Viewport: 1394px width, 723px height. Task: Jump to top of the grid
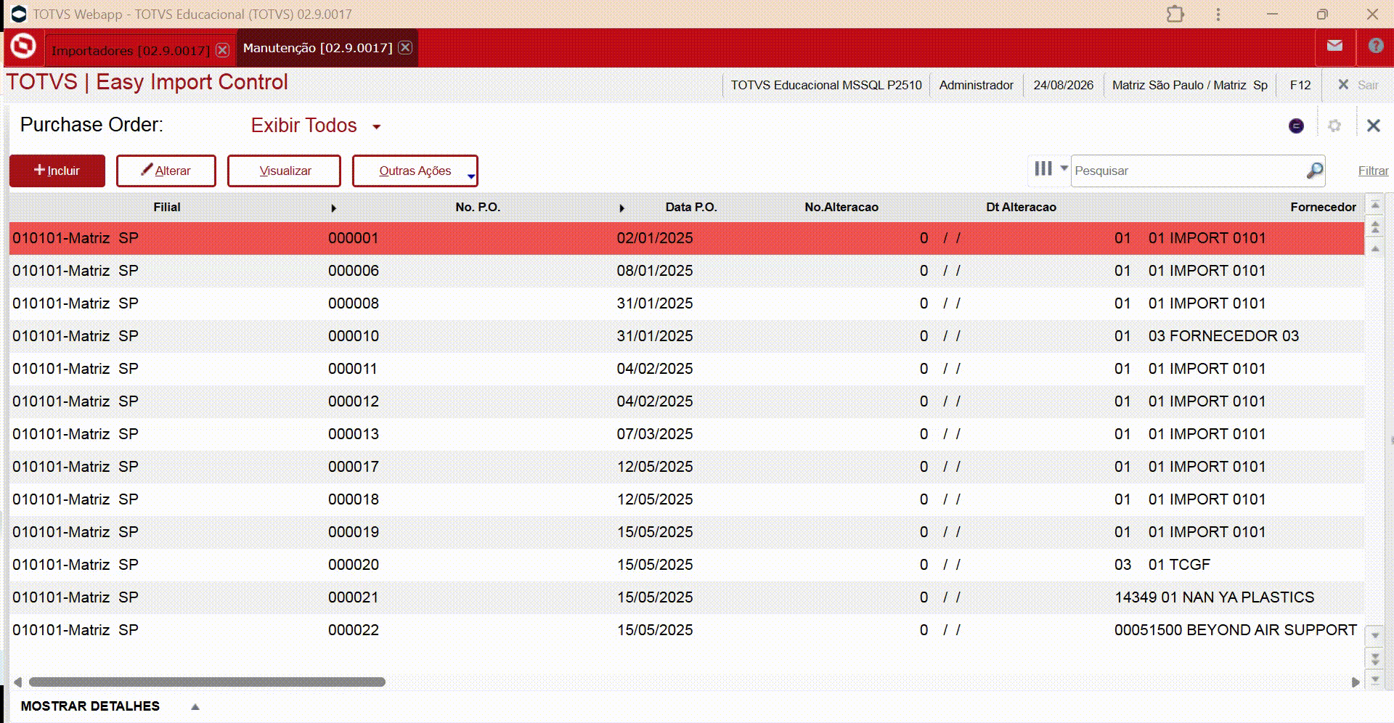pyautogui.click(x=1375, y=205)
